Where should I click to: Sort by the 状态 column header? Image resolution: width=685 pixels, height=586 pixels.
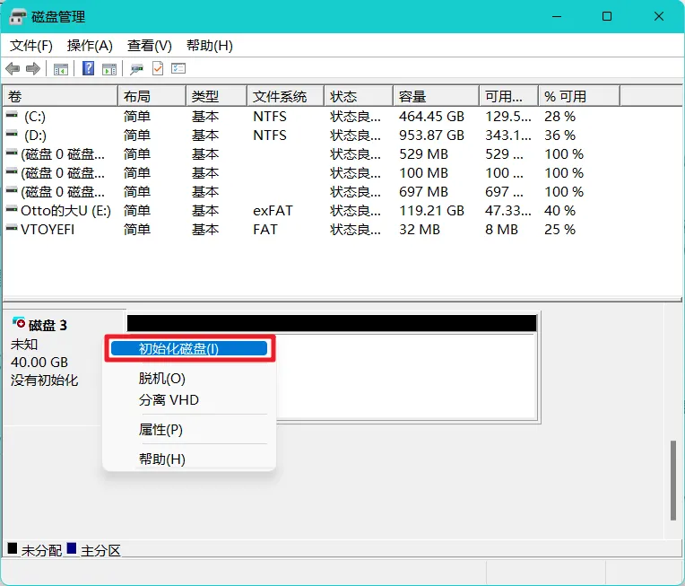coord(359,96)
